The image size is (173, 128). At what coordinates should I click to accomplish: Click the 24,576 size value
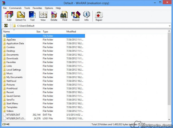point(37,118)
